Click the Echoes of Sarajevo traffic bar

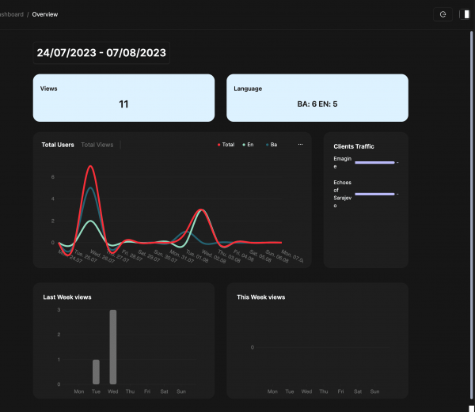(374, 194)
